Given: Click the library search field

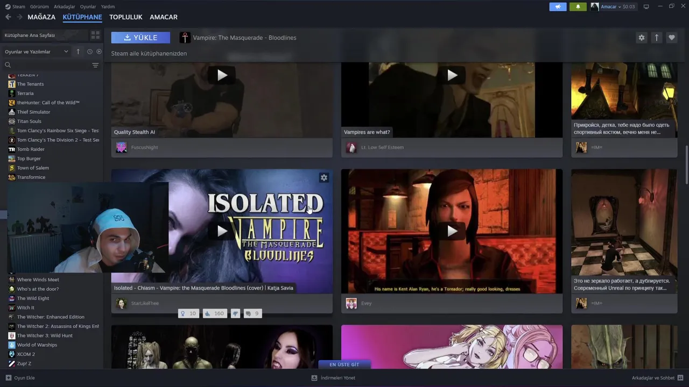Looking at the screenshot, I should click(52, 65).
